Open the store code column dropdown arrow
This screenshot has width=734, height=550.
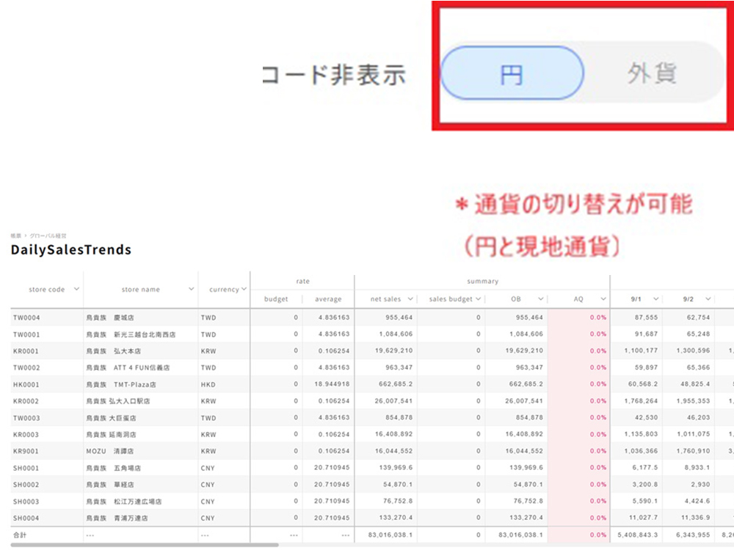click(76, 289)
